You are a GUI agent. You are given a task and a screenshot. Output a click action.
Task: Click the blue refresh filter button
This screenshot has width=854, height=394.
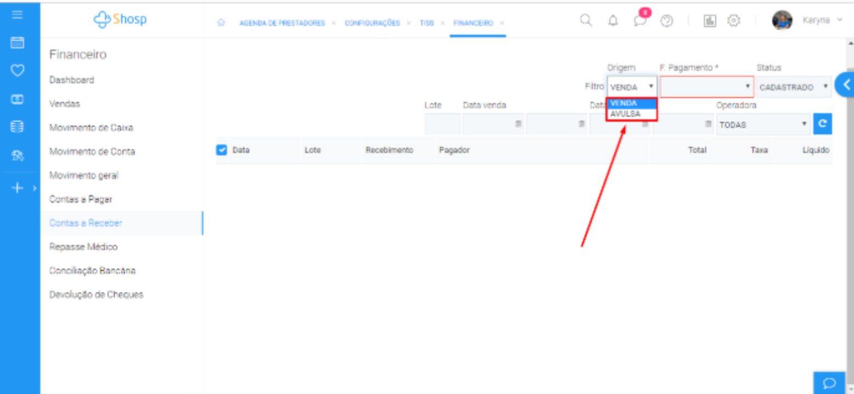click(x=822, y=125)
